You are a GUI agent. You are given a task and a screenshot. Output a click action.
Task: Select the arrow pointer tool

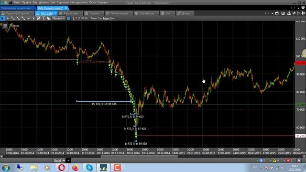[x=2, y=18]
